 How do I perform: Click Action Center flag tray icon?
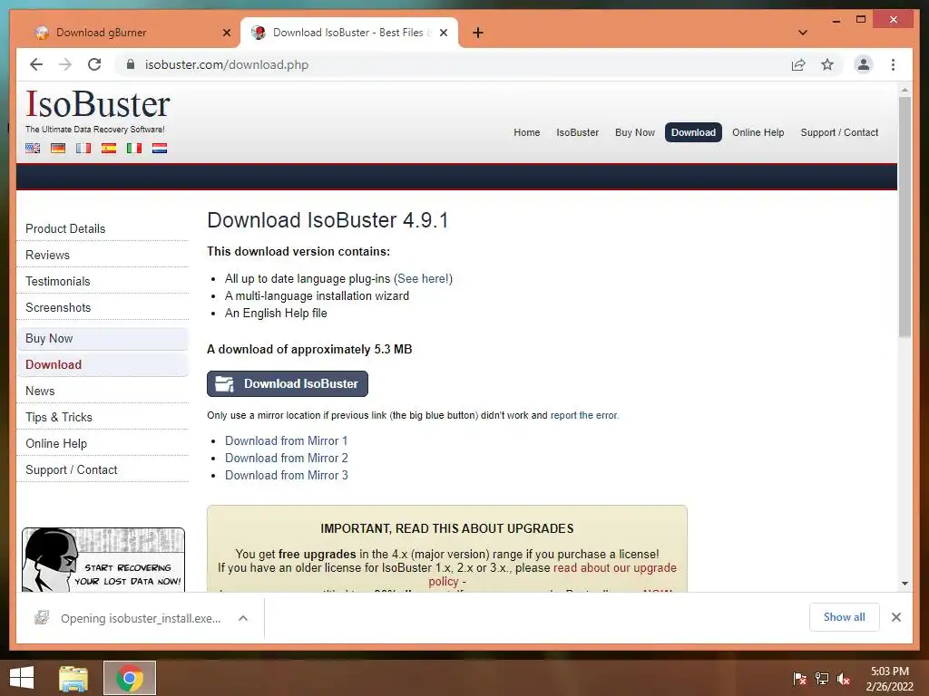799,679
